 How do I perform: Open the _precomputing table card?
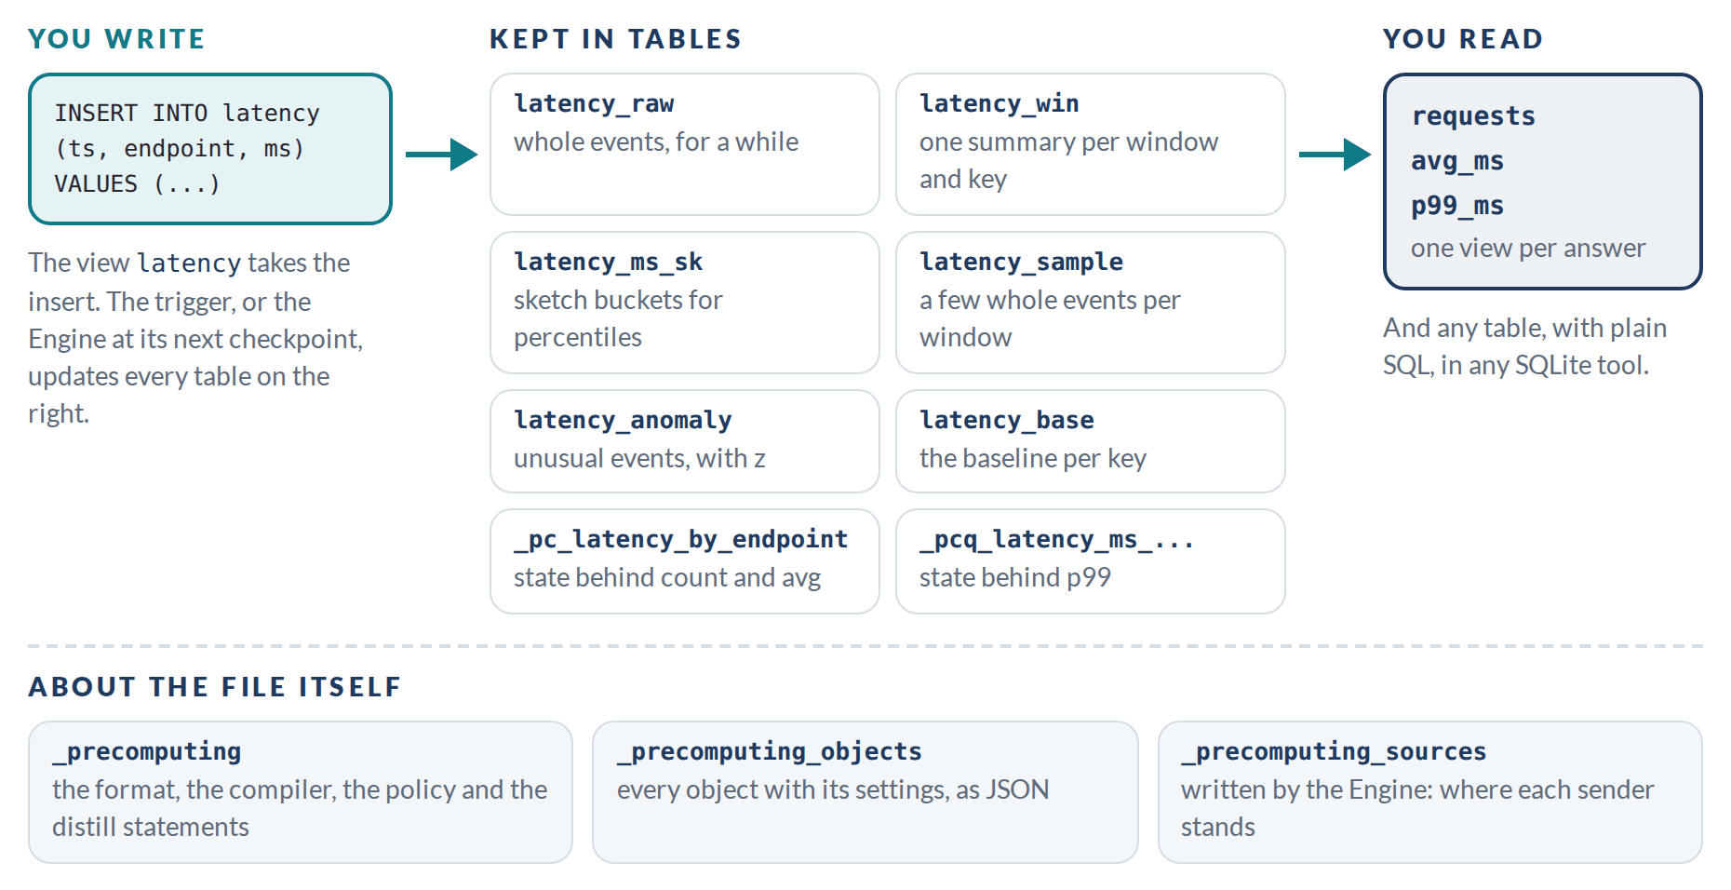point(301,792)
